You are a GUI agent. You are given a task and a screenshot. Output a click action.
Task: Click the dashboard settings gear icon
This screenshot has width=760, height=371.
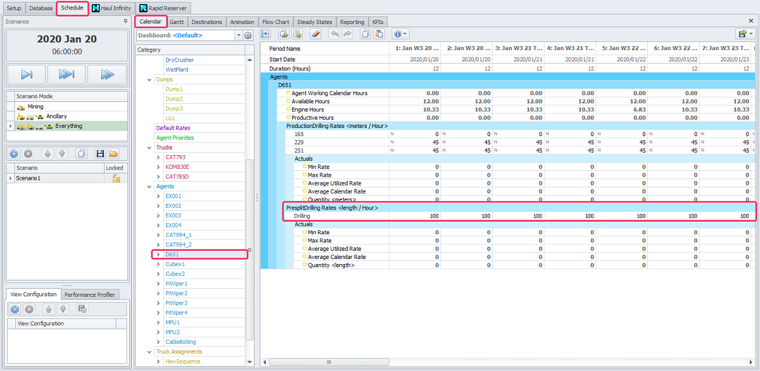[x=248, y=35]
